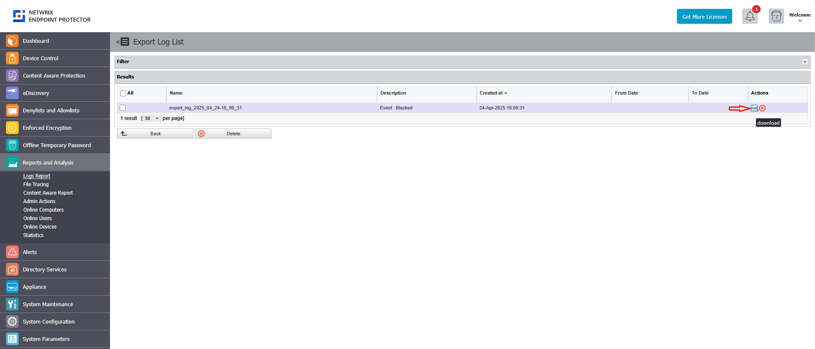Click the Back button

pyautogui.click(x=155, y=134)
